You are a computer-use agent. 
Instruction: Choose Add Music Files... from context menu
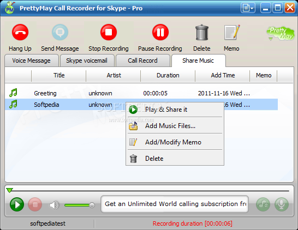175,126
